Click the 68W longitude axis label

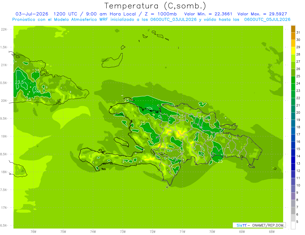pos(272,232)
